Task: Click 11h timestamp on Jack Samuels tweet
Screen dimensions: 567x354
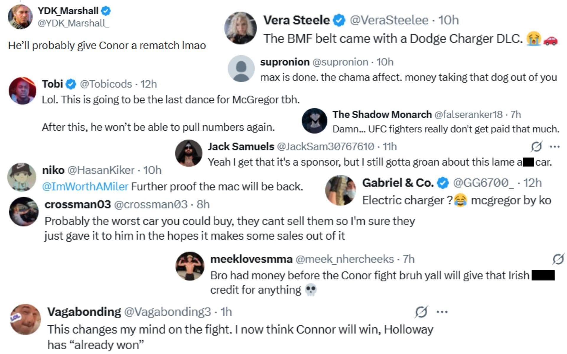Action: (x=390, y=146)
